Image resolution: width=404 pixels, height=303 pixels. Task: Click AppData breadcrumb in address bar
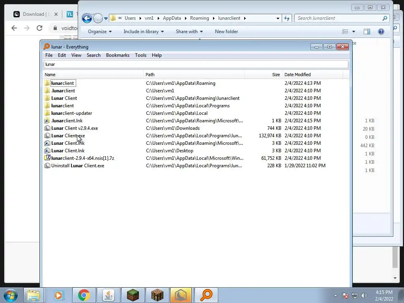[x=172, y=18]
